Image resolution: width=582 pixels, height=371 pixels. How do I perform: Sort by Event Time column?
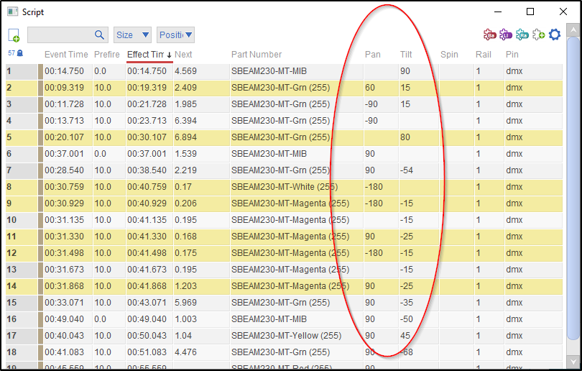coord(66,55)
